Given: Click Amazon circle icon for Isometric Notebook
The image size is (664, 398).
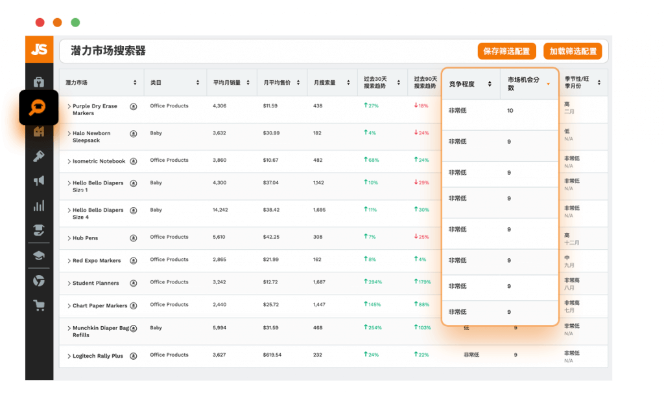Looking at the screenshot, I should (x=134, y=161).
